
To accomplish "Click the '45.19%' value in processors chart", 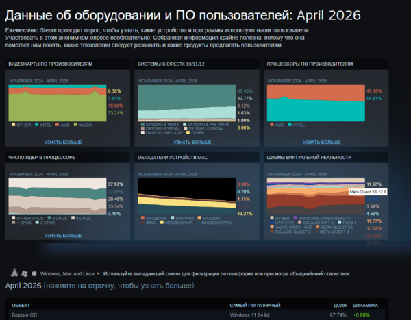I will pos(374,91).
